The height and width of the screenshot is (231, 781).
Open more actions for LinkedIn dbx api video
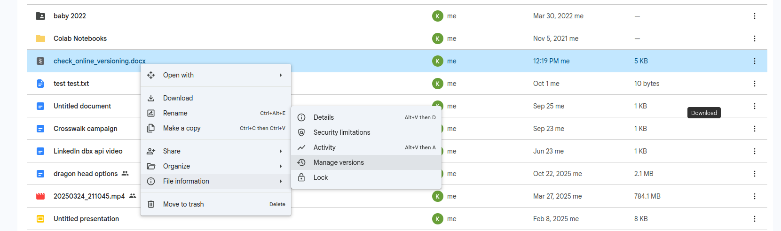[x=755, y=151]
